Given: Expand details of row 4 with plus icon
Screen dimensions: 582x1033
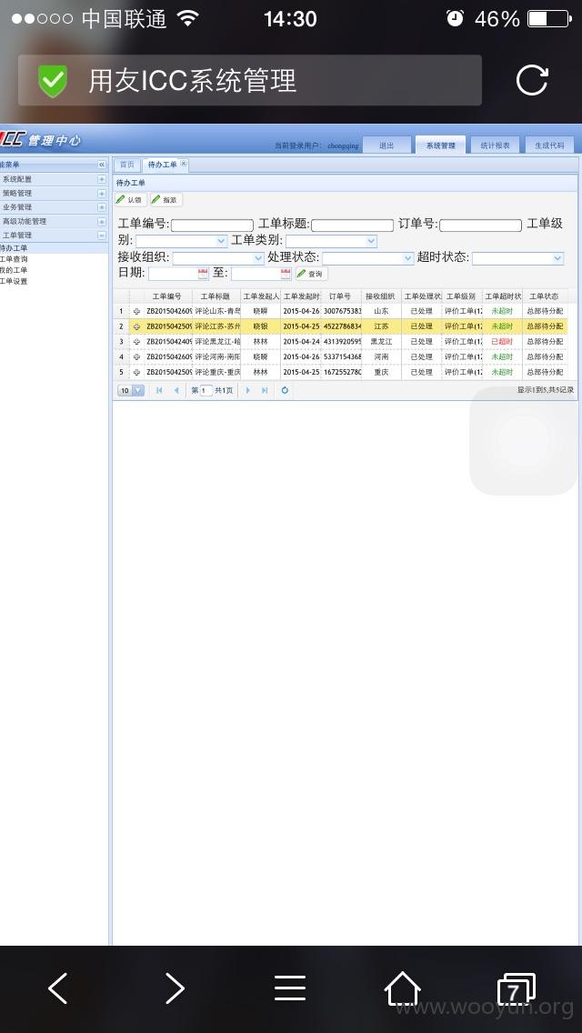Looking at the screenshot, I should 137,356.
